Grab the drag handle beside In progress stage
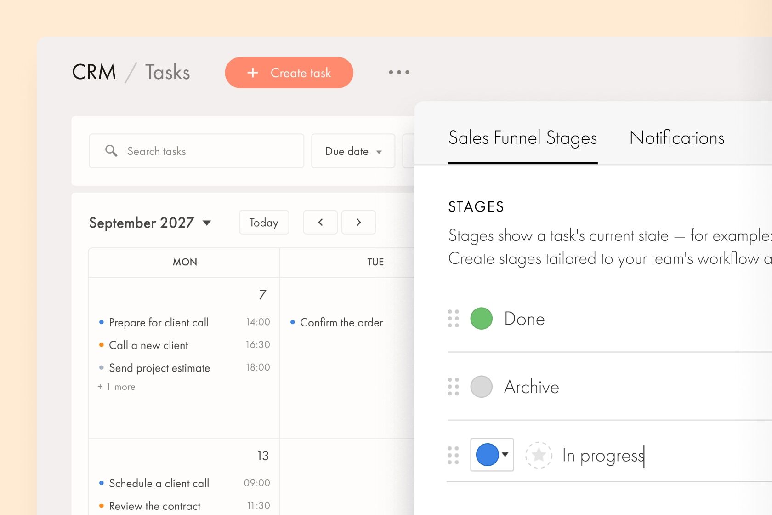This screenshot has width=772, height=515. (x=454, y=455)
